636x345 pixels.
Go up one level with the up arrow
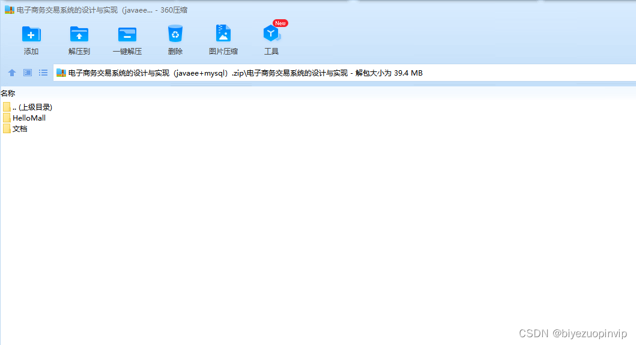[12, 73]
